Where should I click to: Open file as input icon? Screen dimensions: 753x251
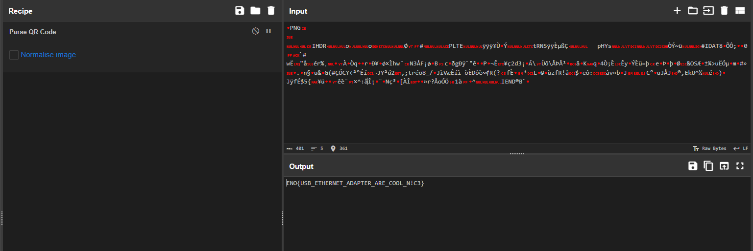click(x=708, y=11)
